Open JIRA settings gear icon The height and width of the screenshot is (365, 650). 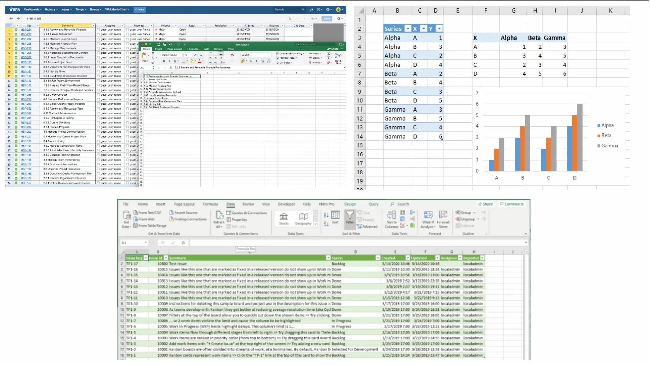[328, 10]
